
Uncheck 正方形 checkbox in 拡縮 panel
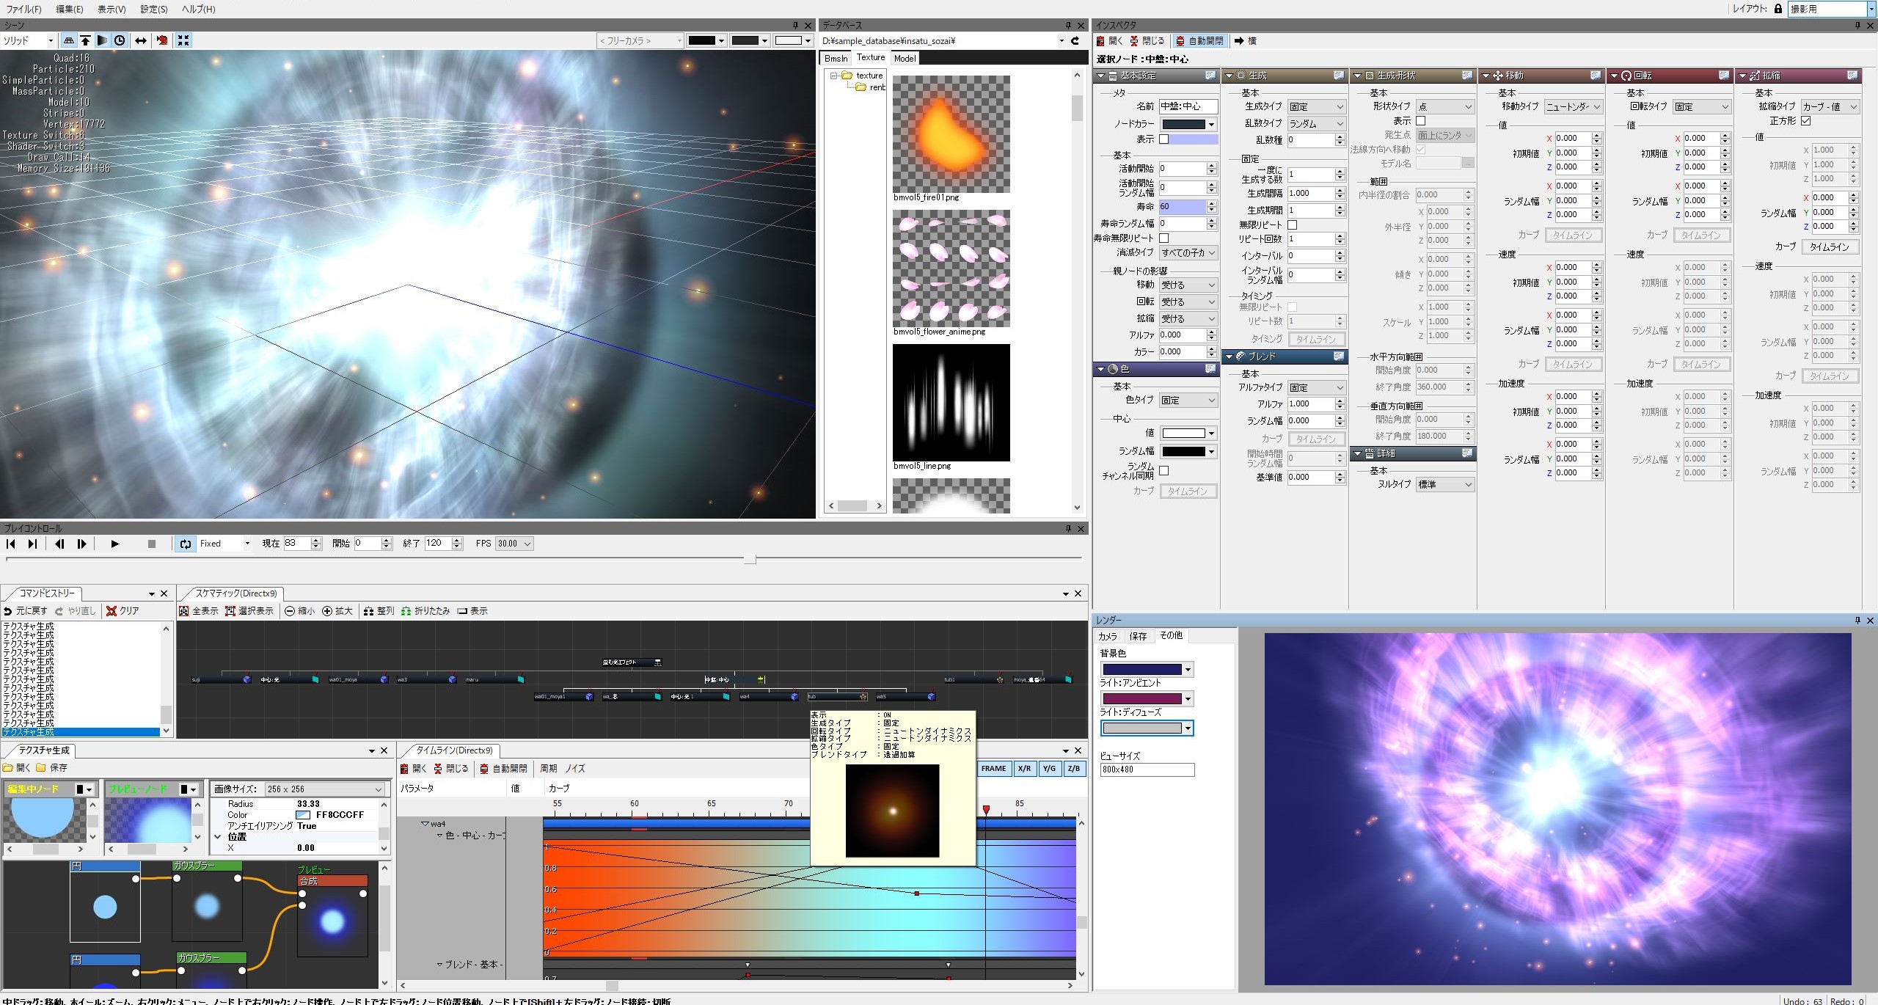pyautogui.click(x=1806, y=121)
